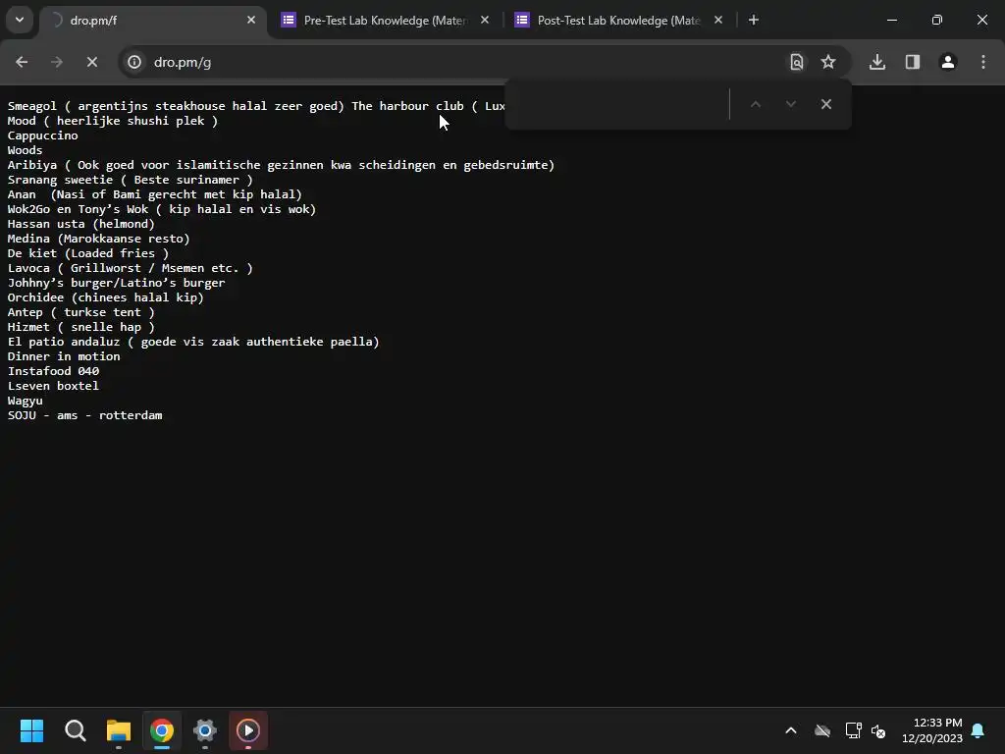This screenshot has height=754, width=1005.
Task: Toggle the Chrome side panel
Action: click(x=913, y=62)
